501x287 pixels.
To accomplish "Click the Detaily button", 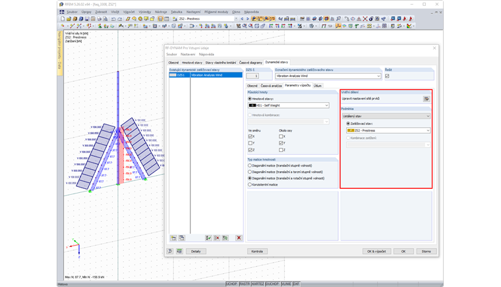I will (x=196, y=251).
